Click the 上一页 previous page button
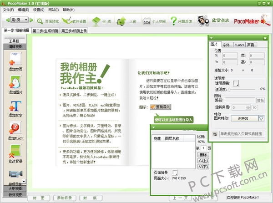This screenshot has width=273, height=203. (x=180, y=198)
